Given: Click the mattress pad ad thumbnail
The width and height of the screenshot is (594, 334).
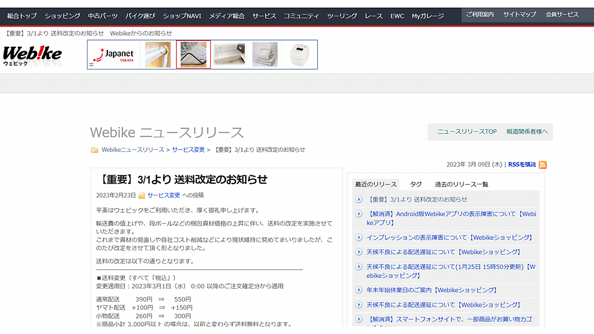Looking at the screenshot, I should click(229, 55).
